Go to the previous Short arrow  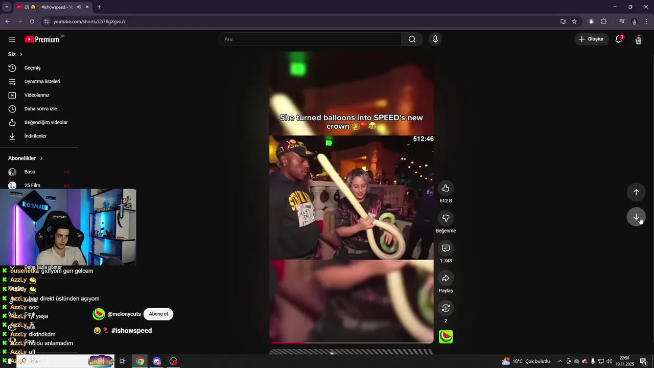(636, 192)
